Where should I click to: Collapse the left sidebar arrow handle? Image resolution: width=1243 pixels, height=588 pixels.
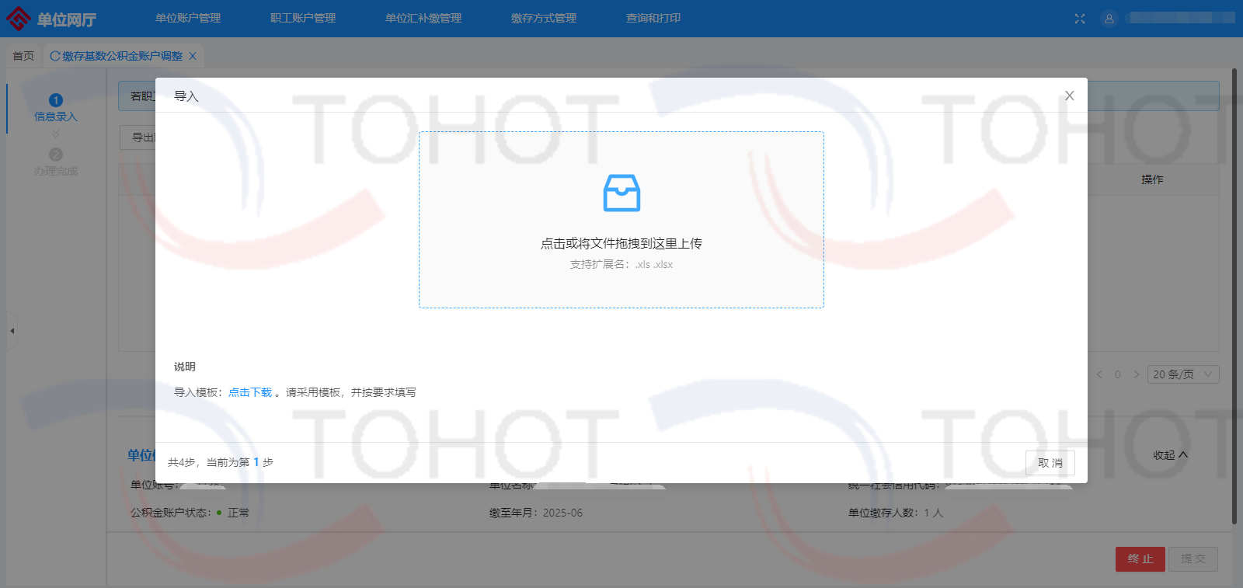point(12,331)
